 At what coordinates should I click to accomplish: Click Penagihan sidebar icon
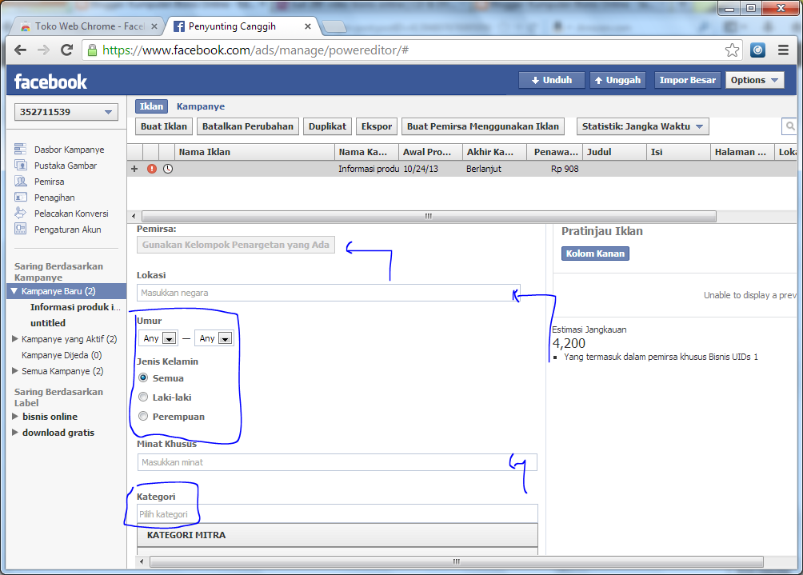pyautogui.click(x=21, y=197)
